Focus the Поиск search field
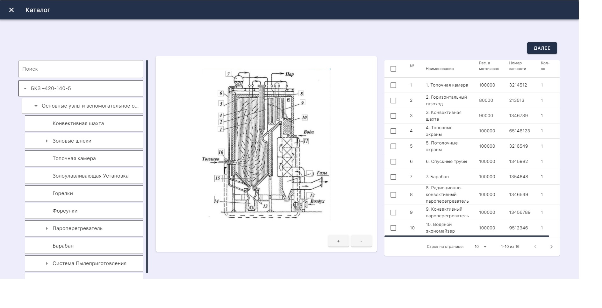 pyautogui.click(x=81, y=69)
